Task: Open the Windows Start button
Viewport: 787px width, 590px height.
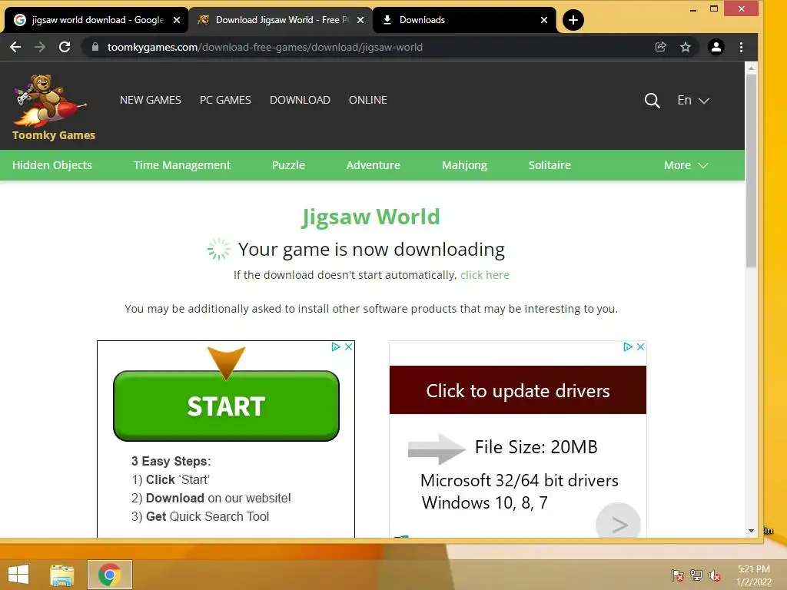Action: (18, 575)
